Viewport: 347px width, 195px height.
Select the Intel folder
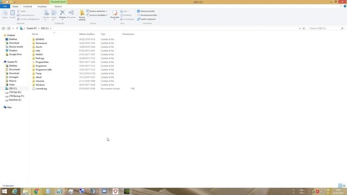point(38,50)
